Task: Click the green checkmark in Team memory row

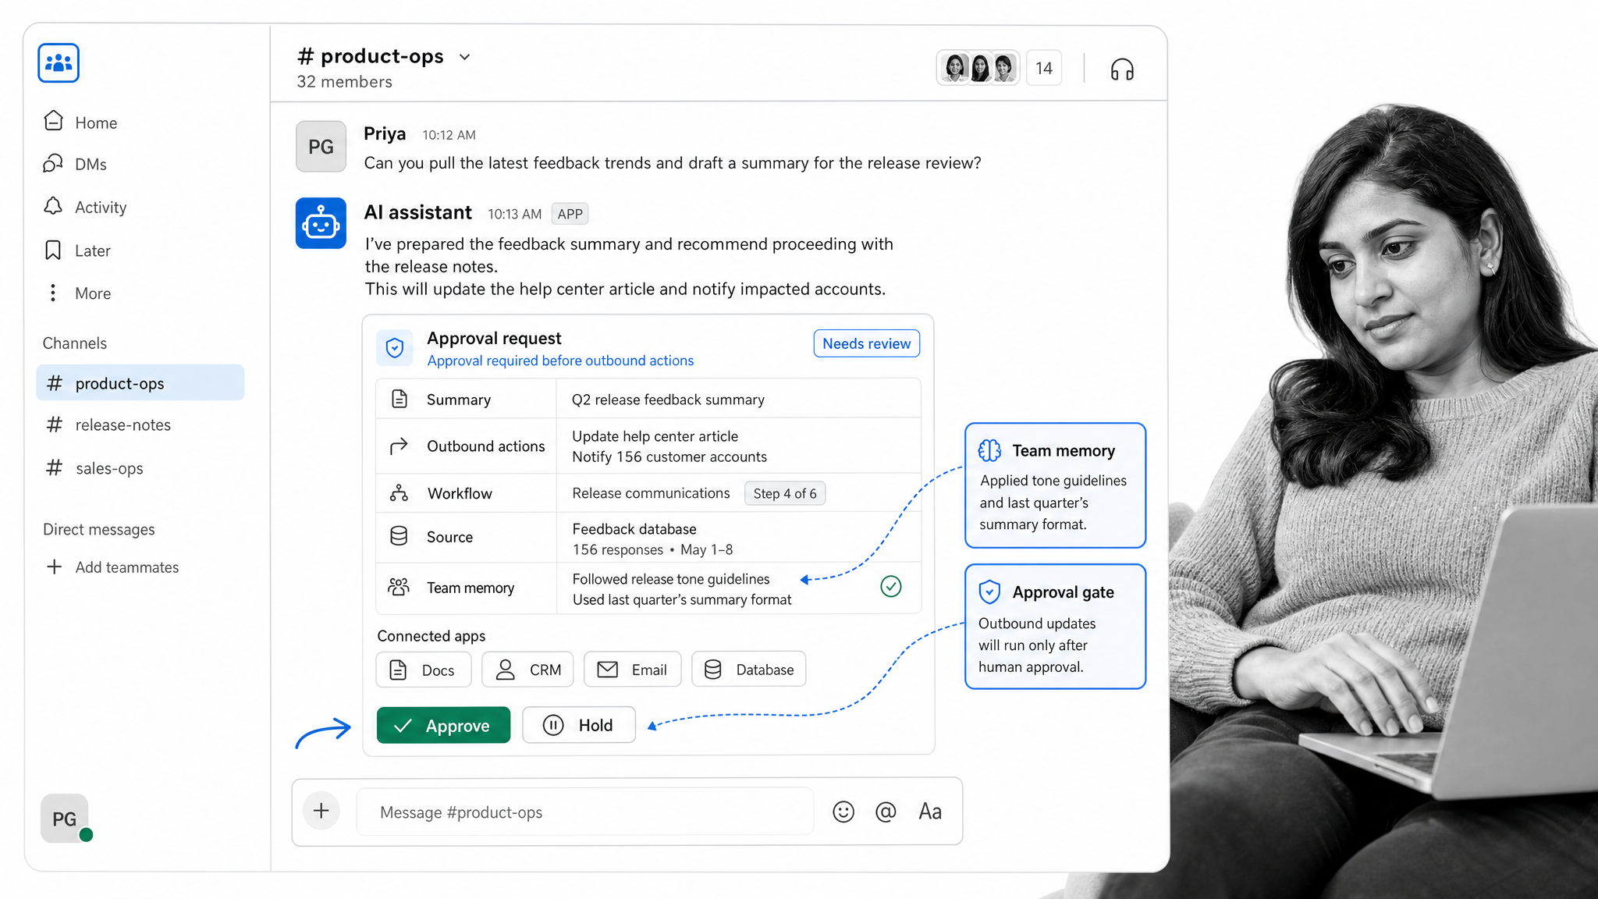Action: 891,586
